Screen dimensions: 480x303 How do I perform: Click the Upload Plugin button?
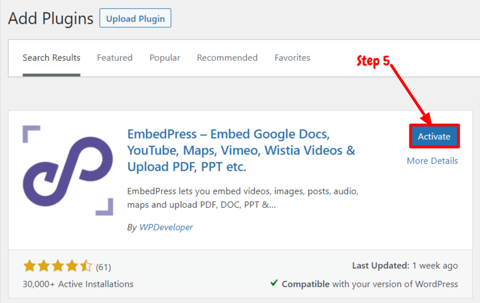pyautogui.click(x=135, y=19)
